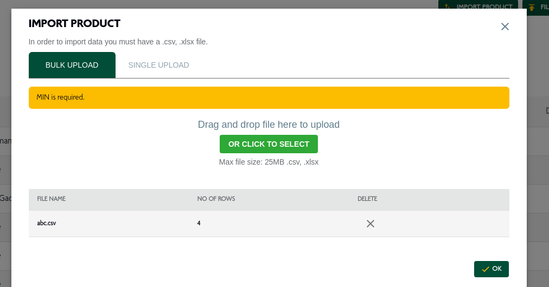The width and height of the screenshot is (549, 287).
Task: Click the Import Product dialog title
Action: (74, 23)
